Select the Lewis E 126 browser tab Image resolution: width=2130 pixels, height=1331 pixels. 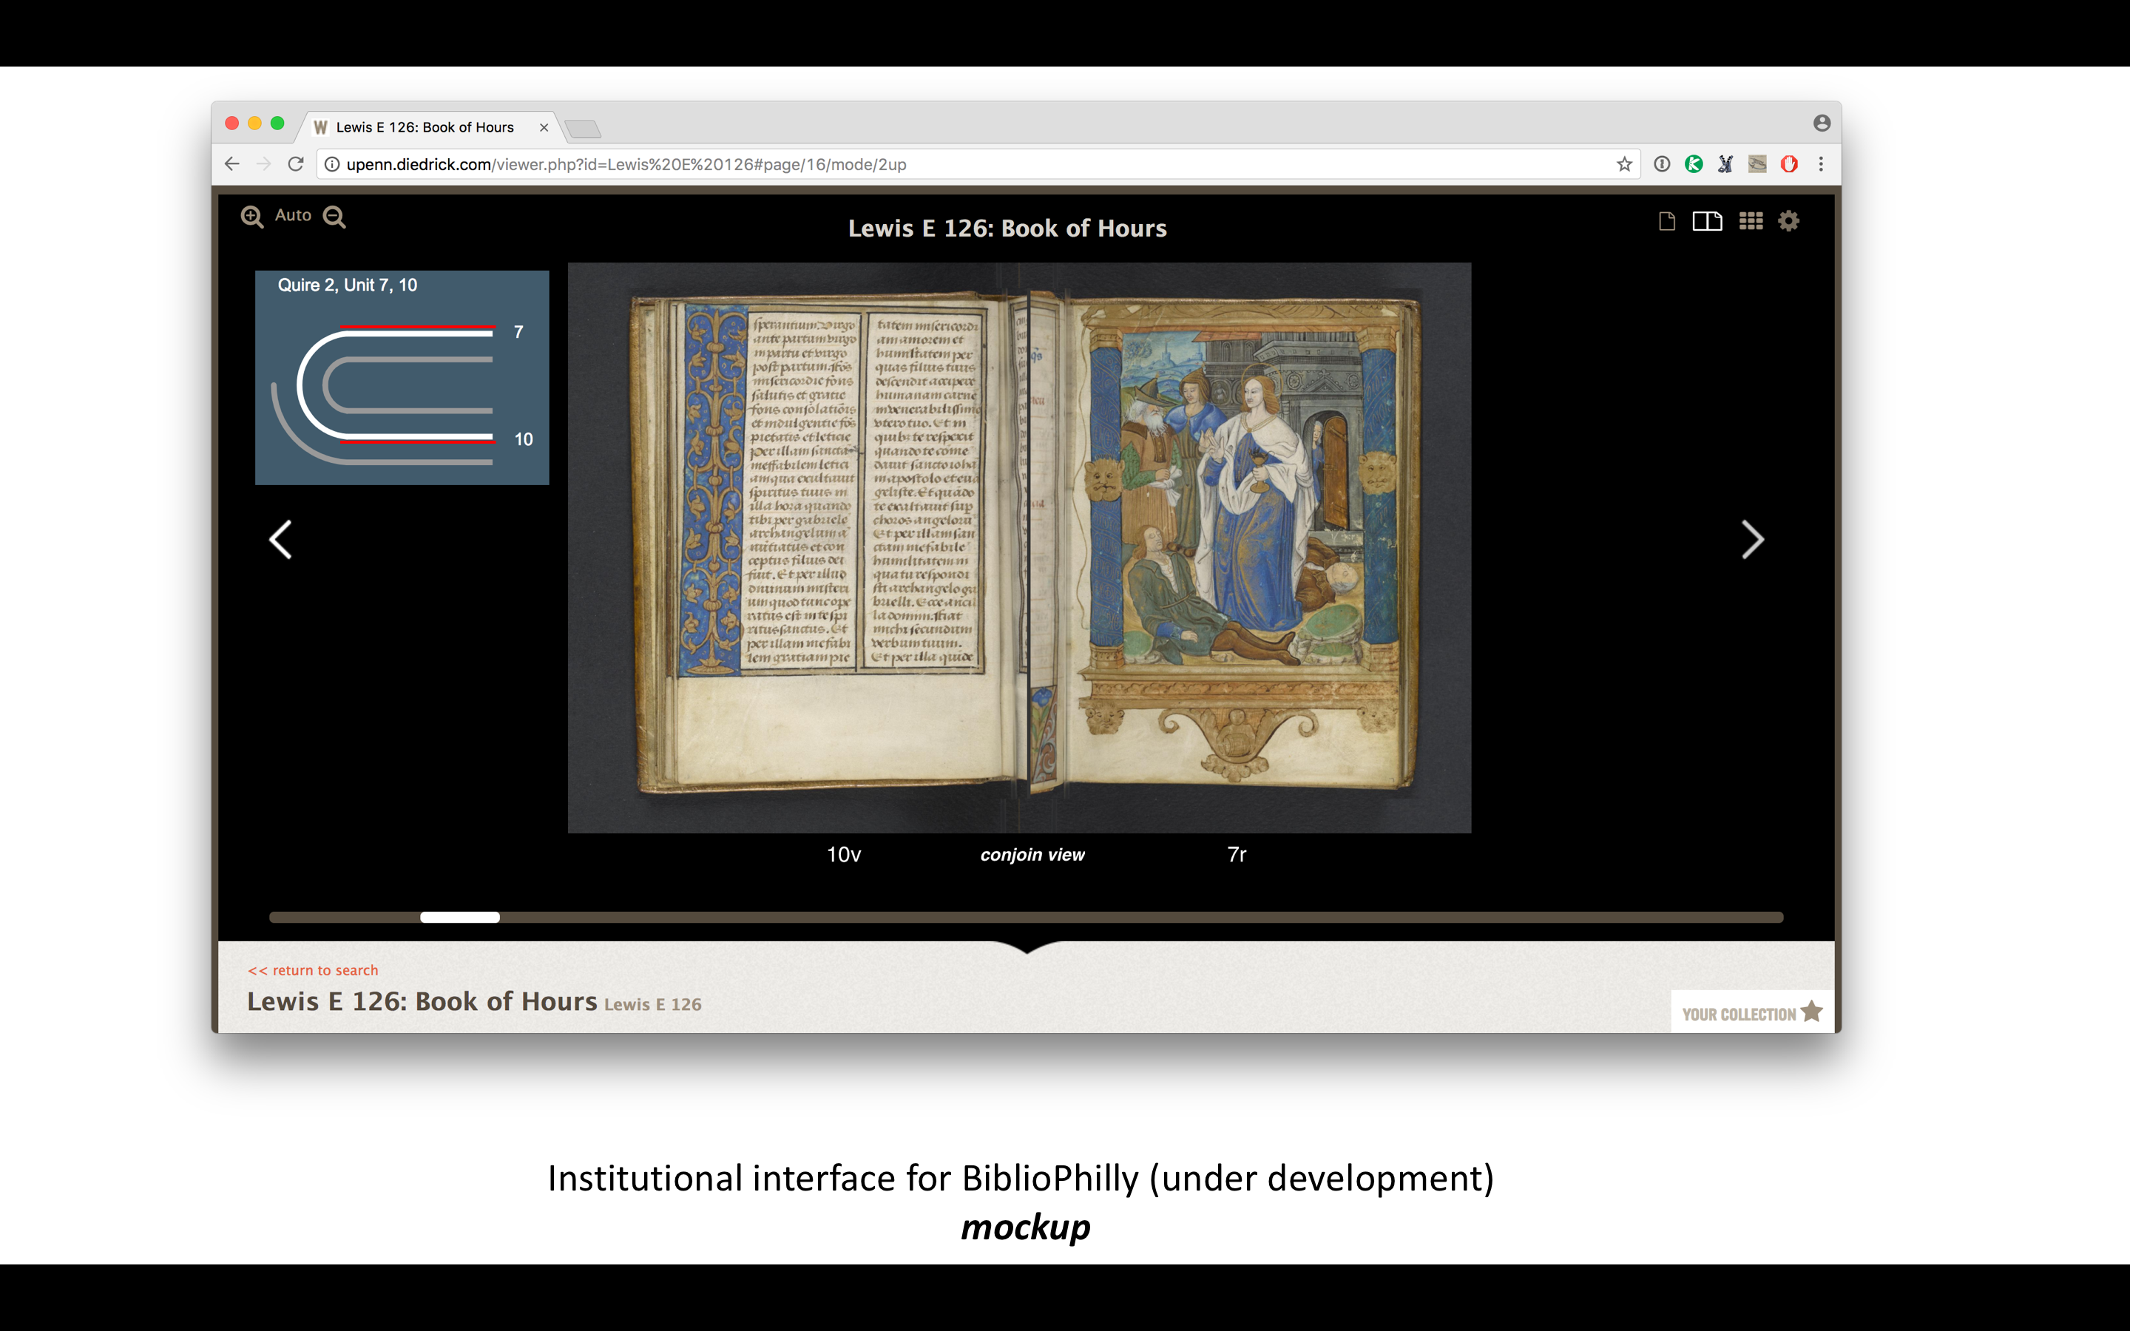[x=431, y=126]
